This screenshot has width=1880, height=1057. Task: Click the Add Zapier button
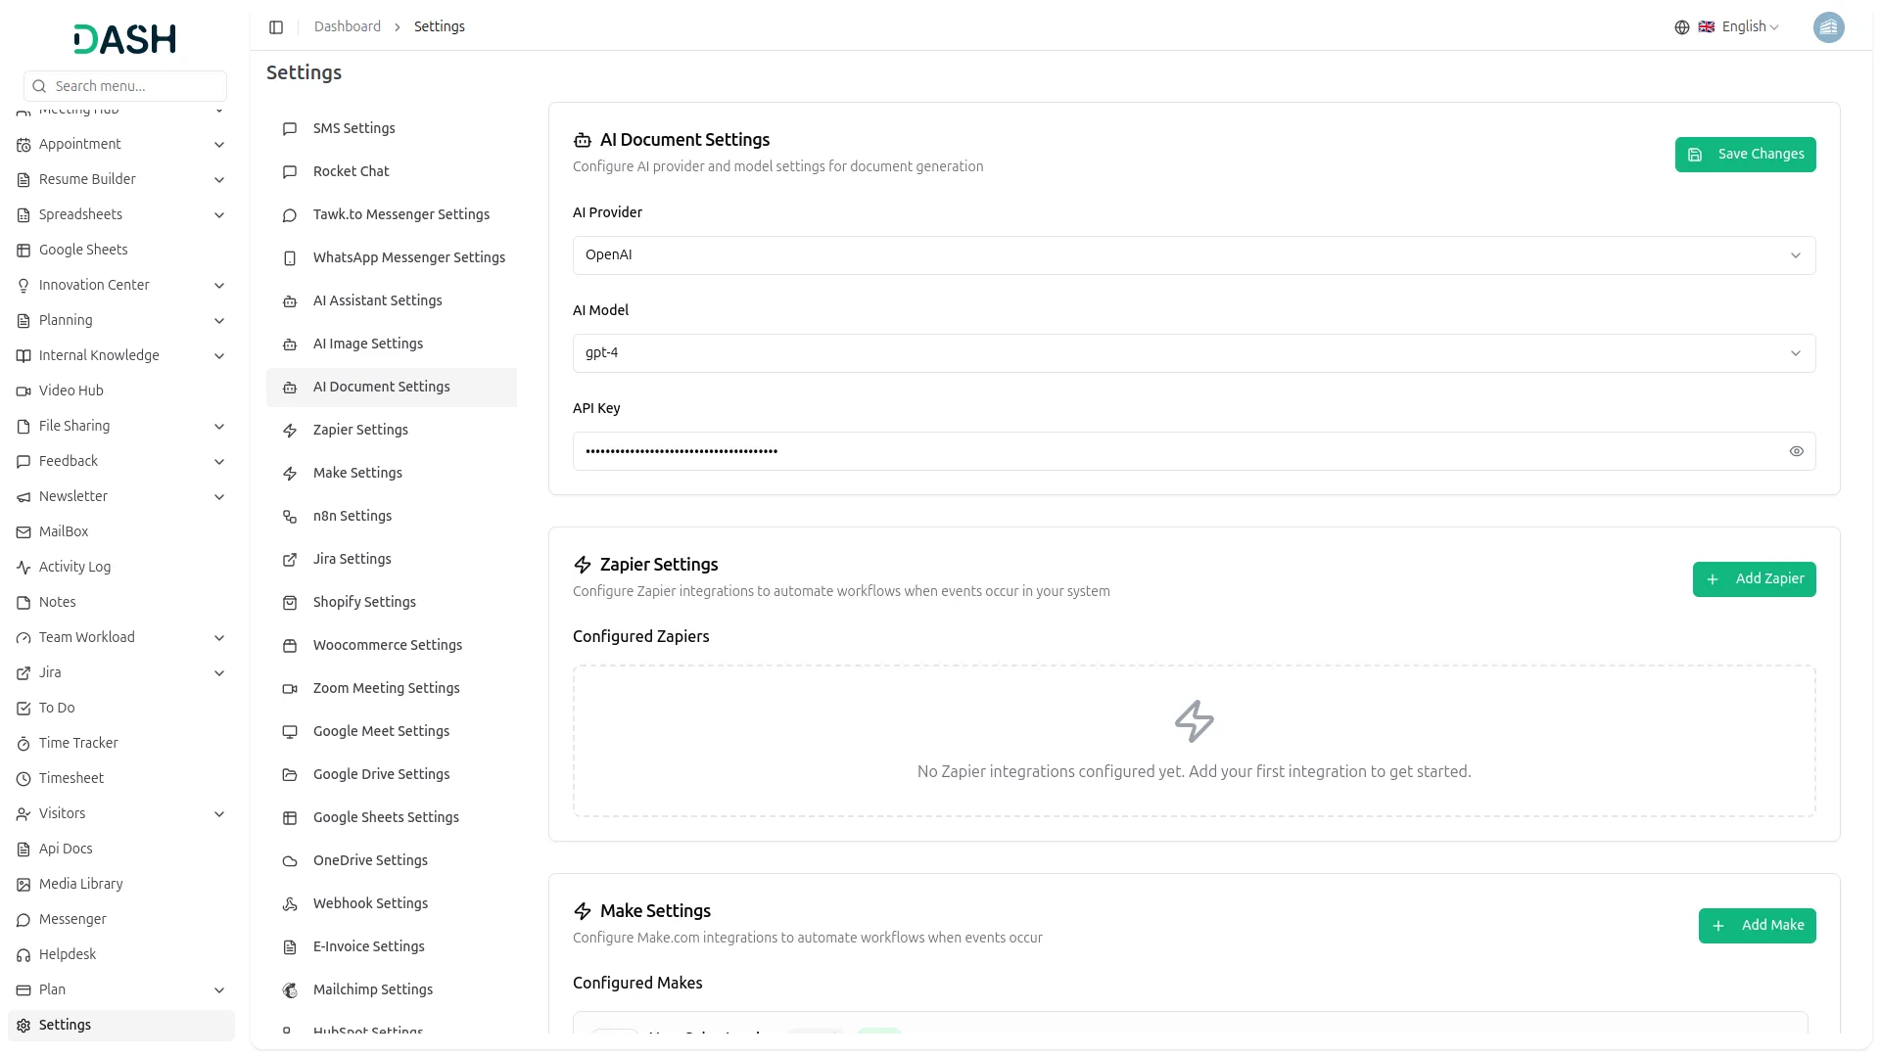1754,579
